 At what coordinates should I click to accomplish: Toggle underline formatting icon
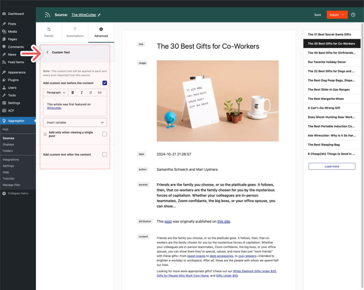(x=91, y=92)
